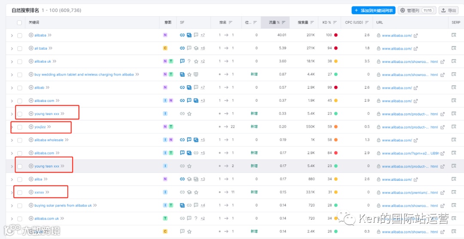
Task: Click the external link icon in the 'ali baba' row
Action: pos(415,48)
